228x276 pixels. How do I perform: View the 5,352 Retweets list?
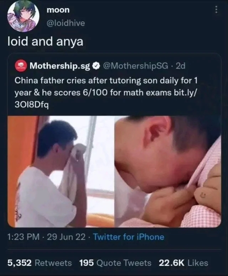40,263
